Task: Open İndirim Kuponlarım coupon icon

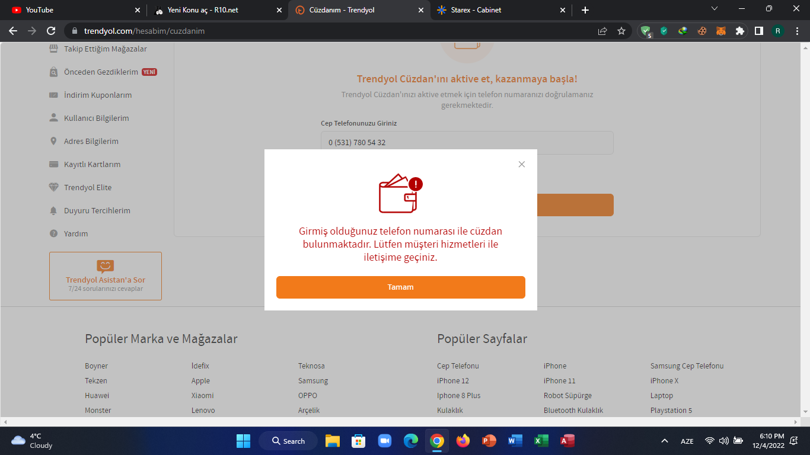Action: 53,95
